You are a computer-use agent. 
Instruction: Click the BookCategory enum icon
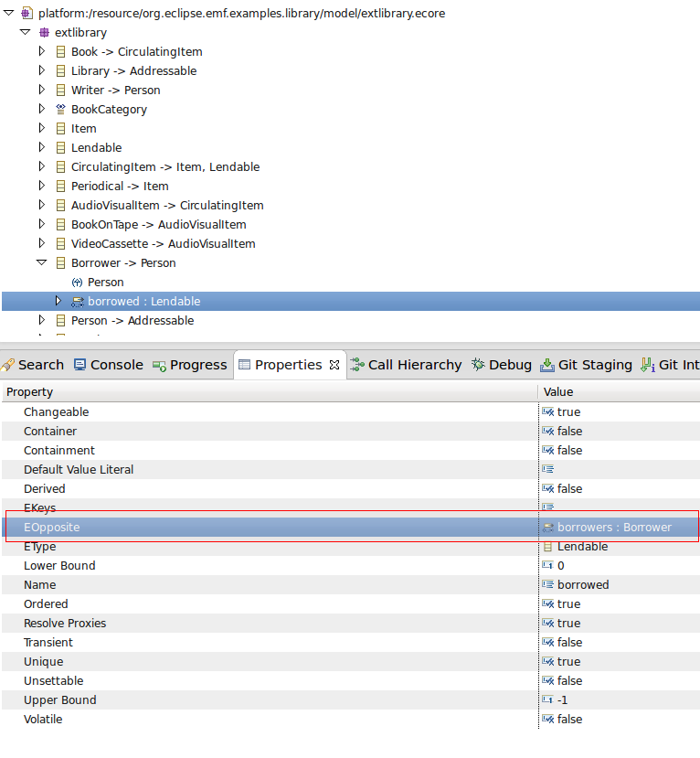pyautogui.click(x=60, y=110)
